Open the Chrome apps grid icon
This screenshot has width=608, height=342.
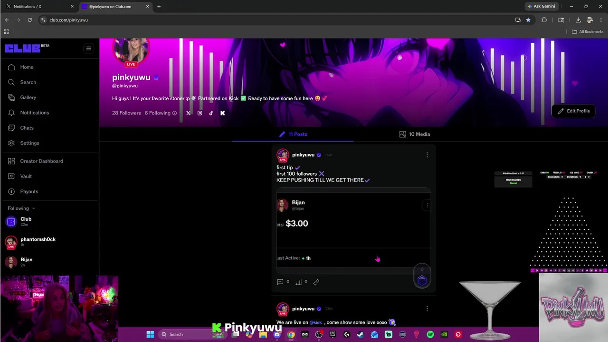pyautogui.click(x=6, y=32)
